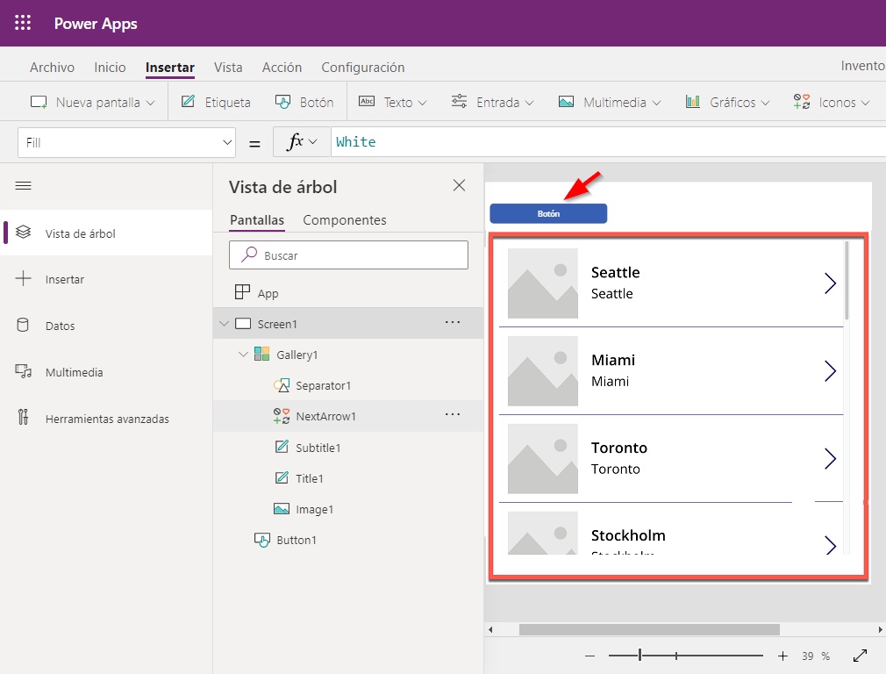Select Subtitle1 in the tree view
Viewport: 886px width, 674px height.
pos(348,448)
